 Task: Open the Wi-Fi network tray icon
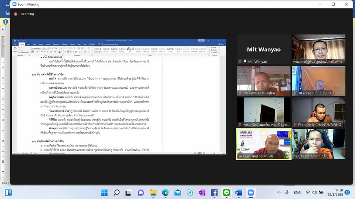tap(307, 192)
